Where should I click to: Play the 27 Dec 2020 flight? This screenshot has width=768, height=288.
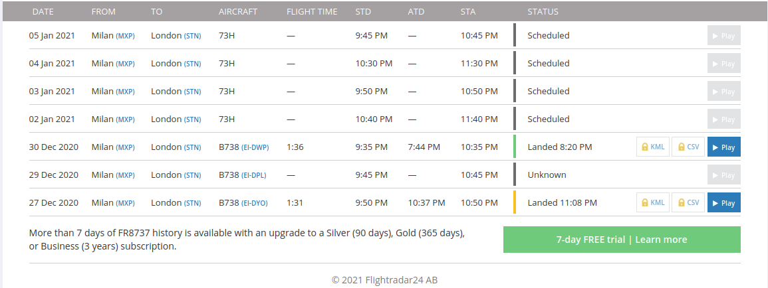(723, 202)
